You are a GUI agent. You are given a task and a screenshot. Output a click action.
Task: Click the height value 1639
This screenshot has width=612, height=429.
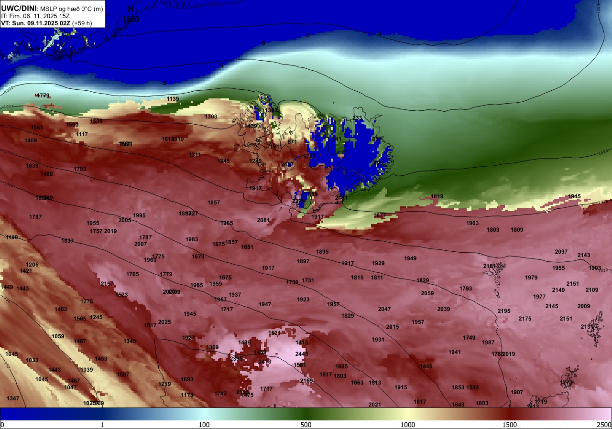tap(32, 166)
